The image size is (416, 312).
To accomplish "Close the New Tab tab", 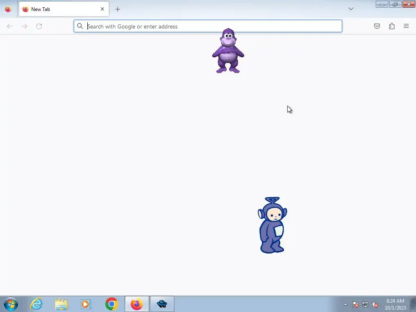I will pyautogui.click(x=102, y=9).
